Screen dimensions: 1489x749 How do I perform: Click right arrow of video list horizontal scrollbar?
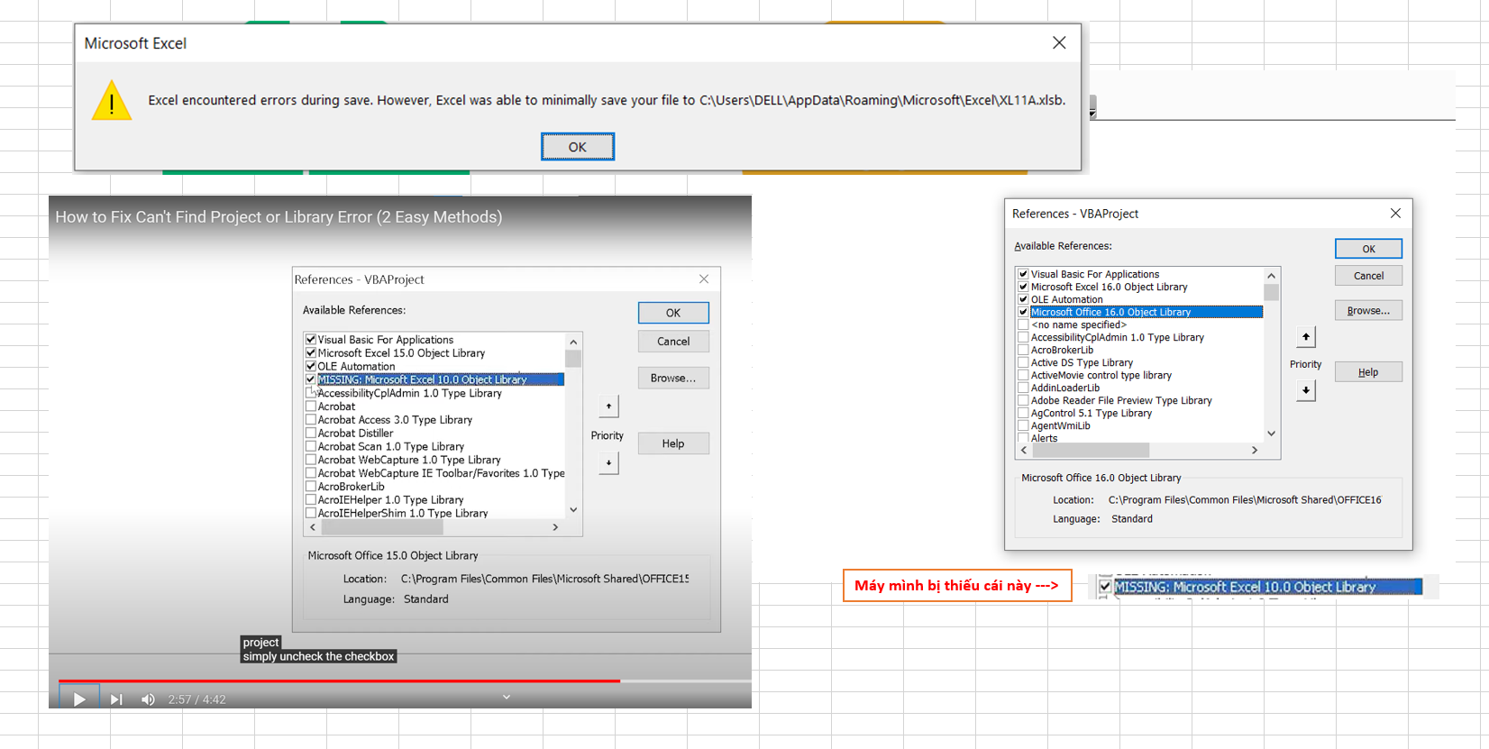556,527
